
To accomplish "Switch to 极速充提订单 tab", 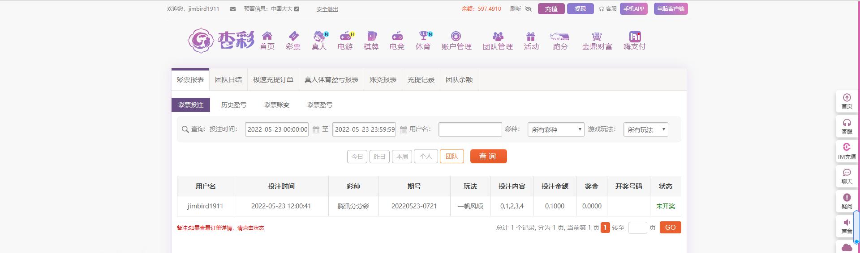I will [x=273, y=80].
